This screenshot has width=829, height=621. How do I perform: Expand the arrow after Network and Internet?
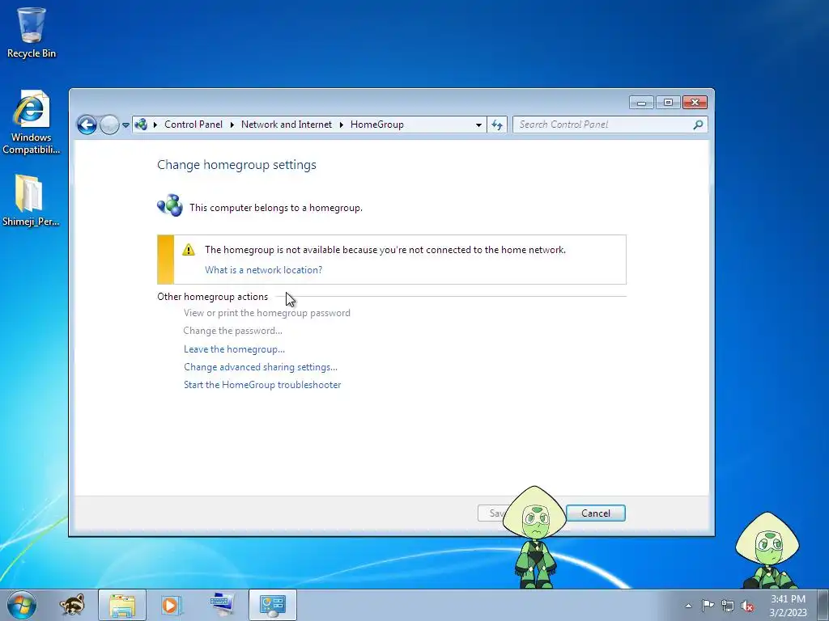tap(342, 125)
